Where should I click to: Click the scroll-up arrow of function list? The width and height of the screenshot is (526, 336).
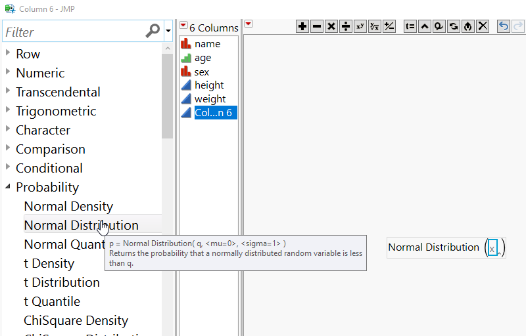click(168, 48)
